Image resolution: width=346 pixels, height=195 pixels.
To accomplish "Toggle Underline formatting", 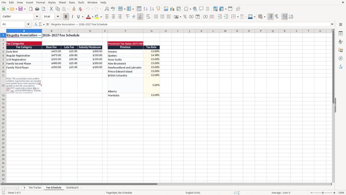I will point(78,17).
